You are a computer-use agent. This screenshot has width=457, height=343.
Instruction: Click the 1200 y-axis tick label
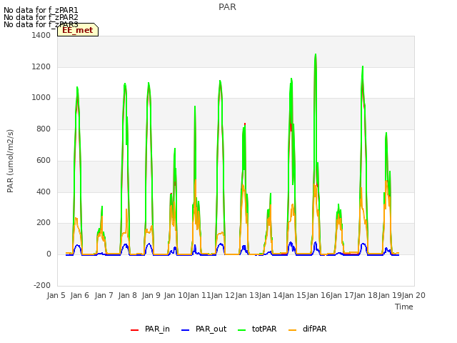point(41,66)
